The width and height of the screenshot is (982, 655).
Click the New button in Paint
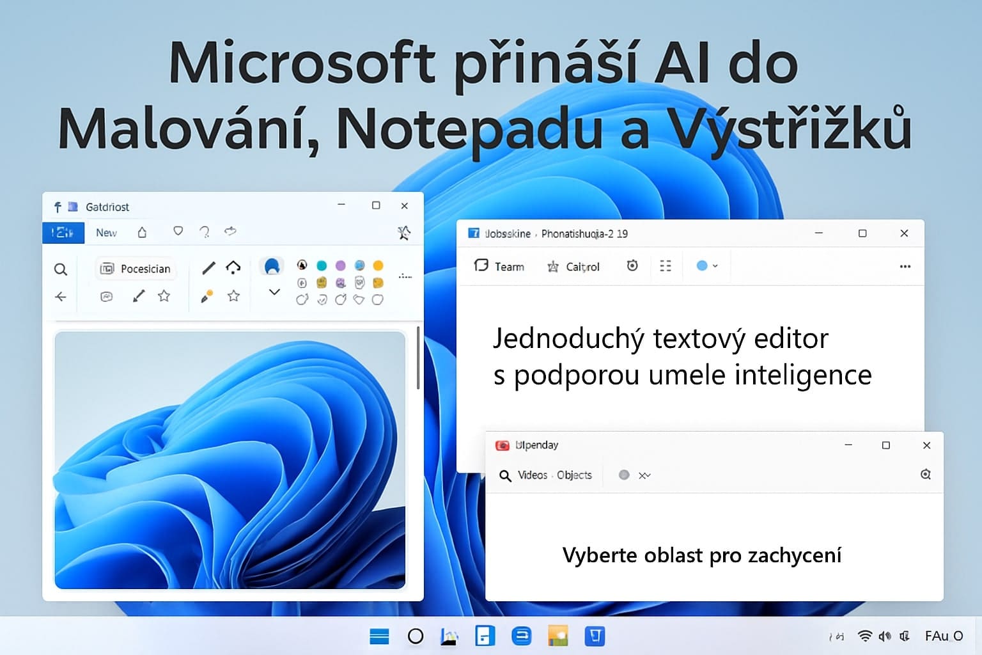(106, 232)
